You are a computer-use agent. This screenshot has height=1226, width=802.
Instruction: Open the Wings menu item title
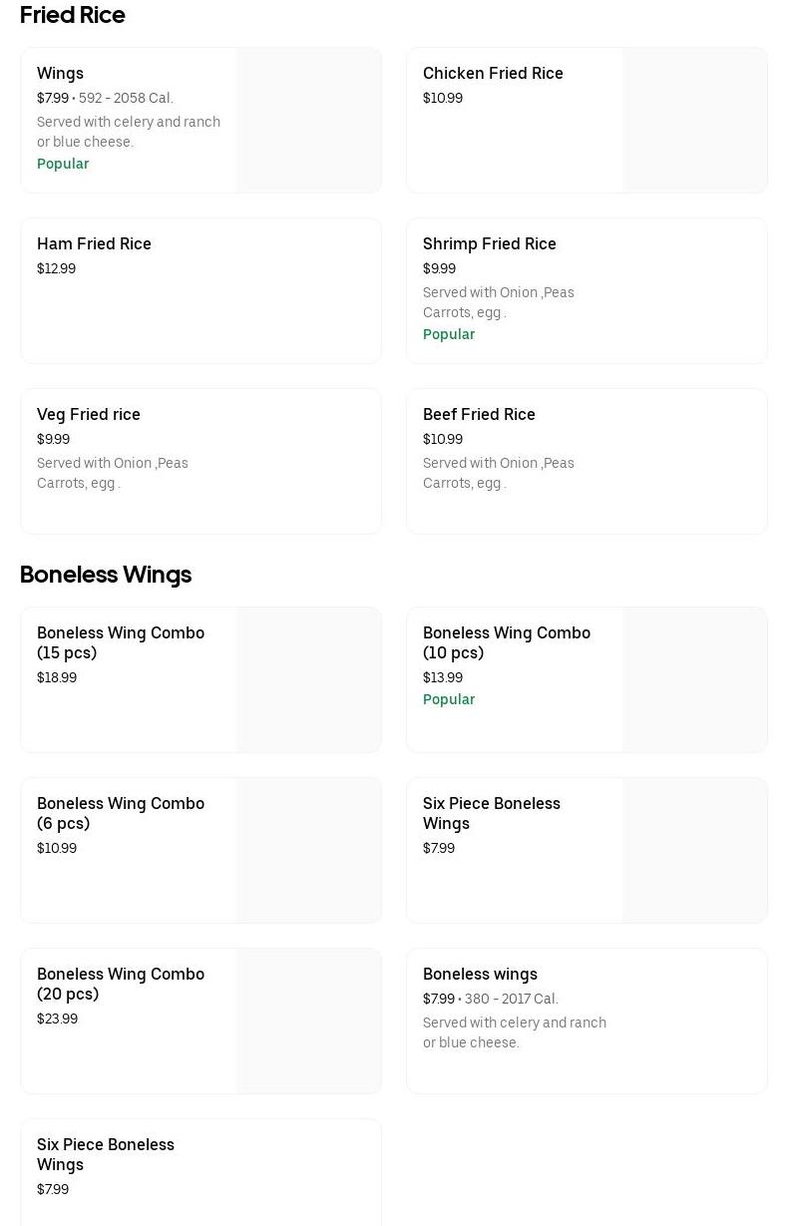(60, 73)
